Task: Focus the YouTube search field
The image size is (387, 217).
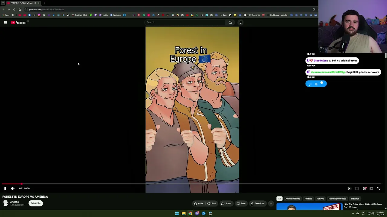Action: [185, 22]
